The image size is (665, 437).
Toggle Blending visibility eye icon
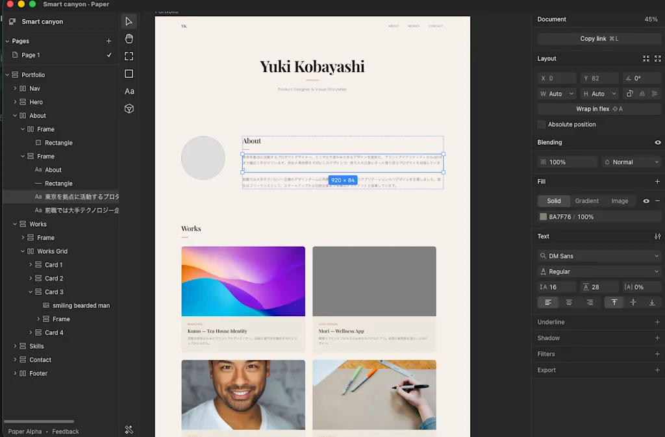[657, 142]
